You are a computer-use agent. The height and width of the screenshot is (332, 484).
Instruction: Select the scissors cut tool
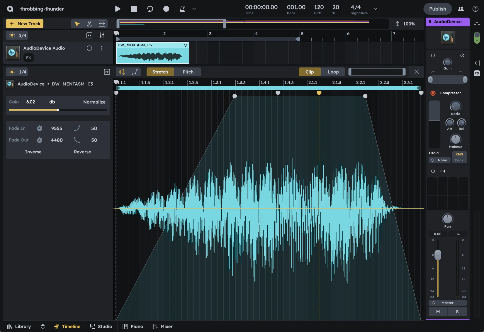coord(89,24)
